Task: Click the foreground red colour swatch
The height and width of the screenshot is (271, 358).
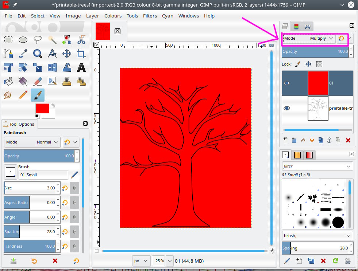Action: [42, 109]
